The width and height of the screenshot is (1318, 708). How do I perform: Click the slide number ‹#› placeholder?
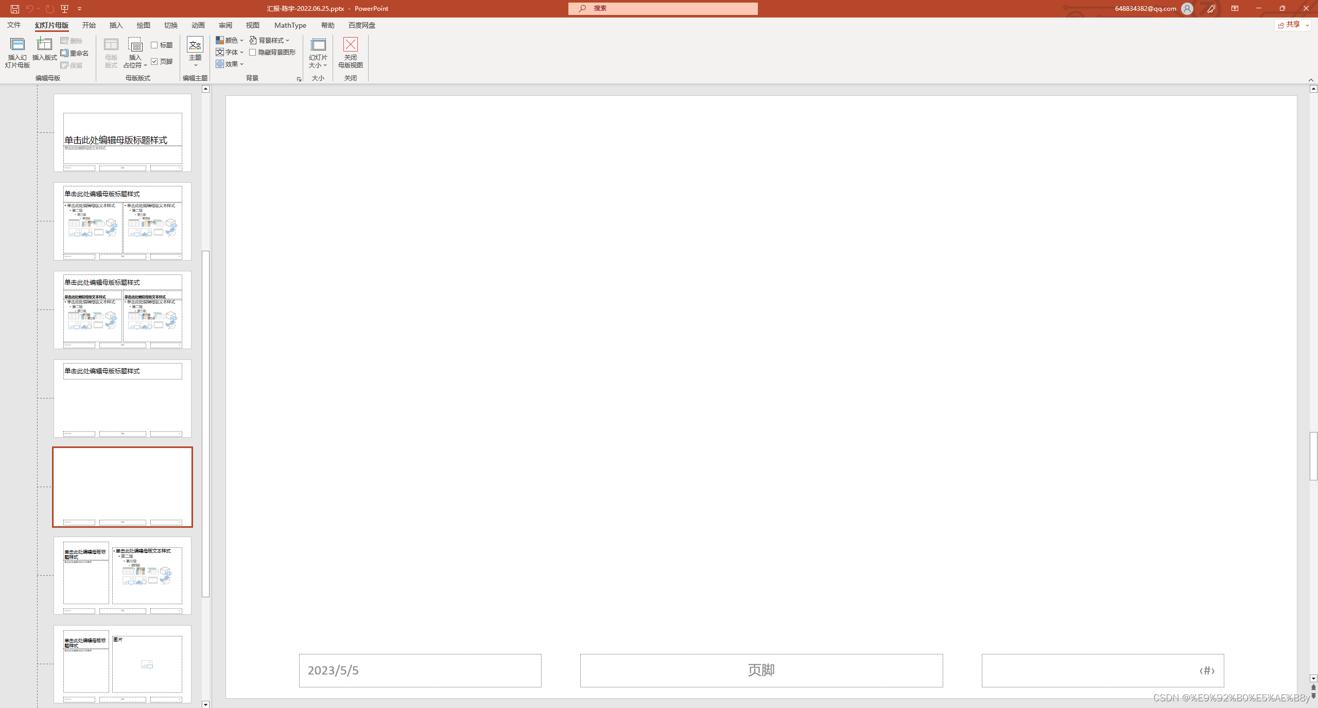click(1103, 670)
